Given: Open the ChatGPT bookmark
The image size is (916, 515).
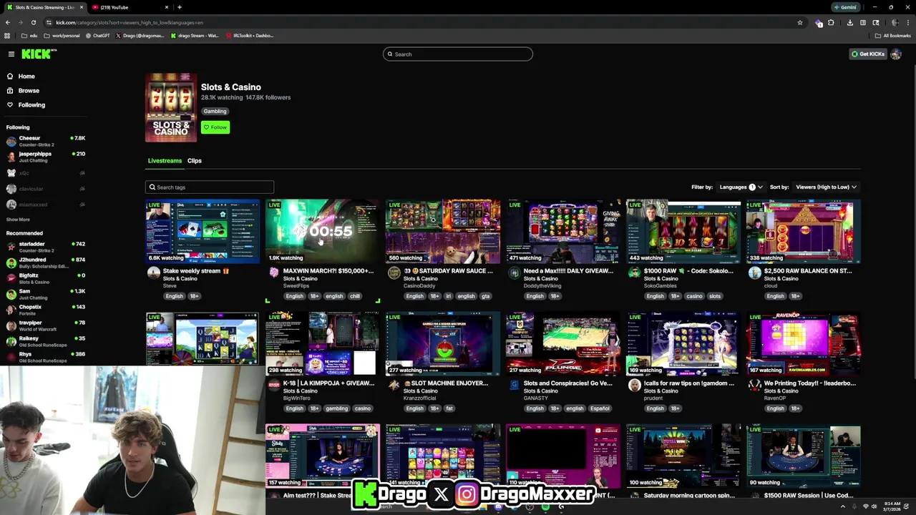Looking at the screenshot, I should coord(98,35).
